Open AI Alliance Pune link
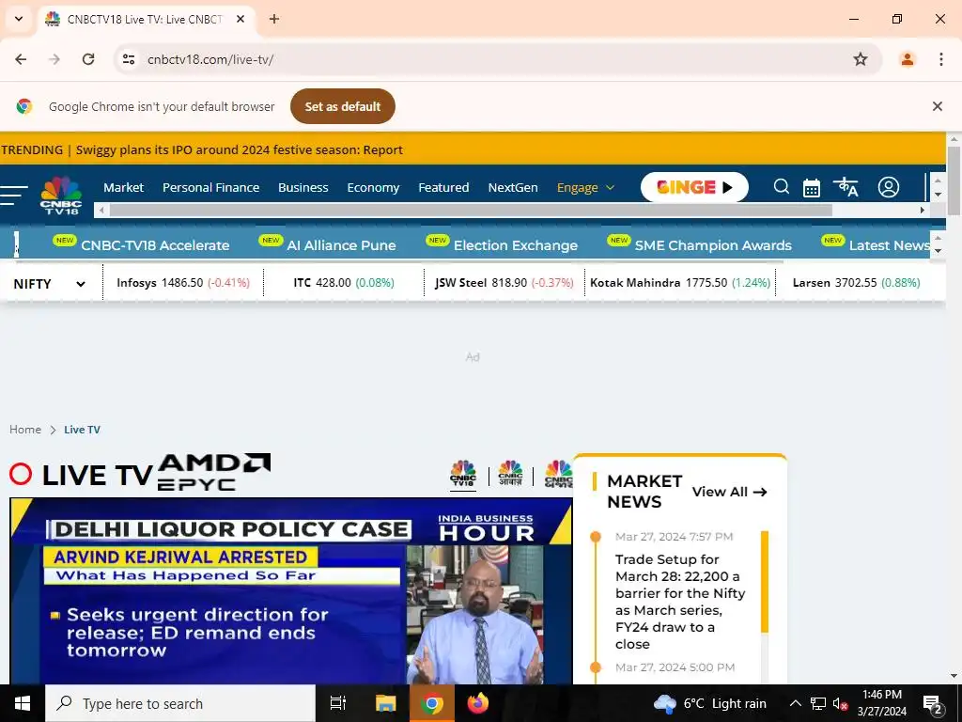The height and width of the screenshot is (722, 962). pyautogui.click(x=341, y=245)
